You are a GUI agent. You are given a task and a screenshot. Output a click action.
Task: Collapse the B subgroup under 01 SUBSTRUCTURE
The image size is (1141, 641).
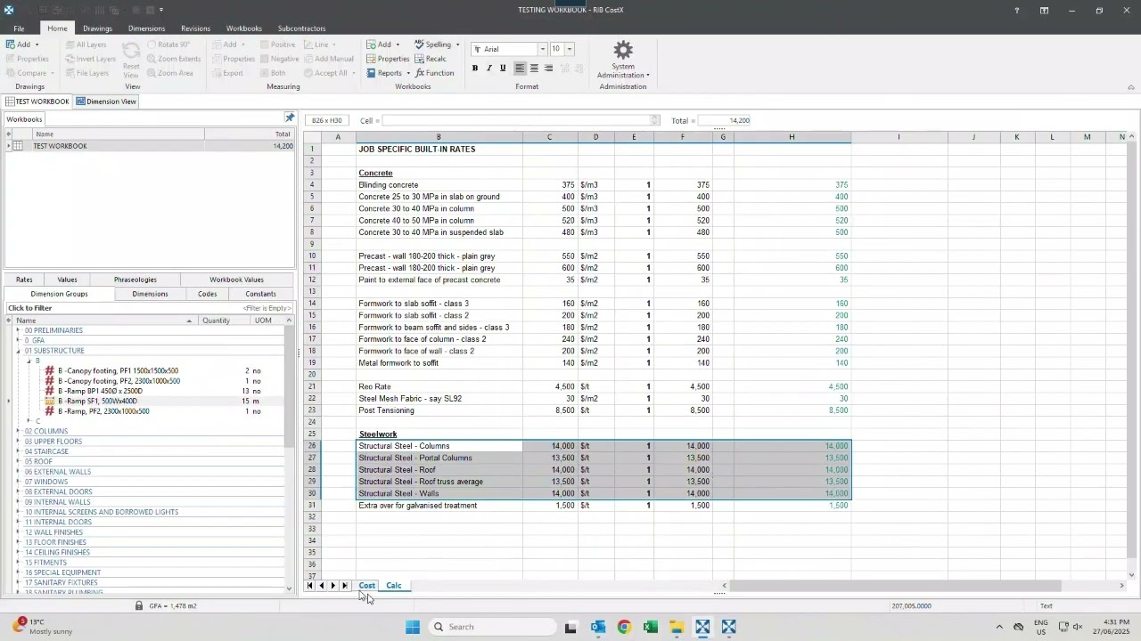point(29,361)
